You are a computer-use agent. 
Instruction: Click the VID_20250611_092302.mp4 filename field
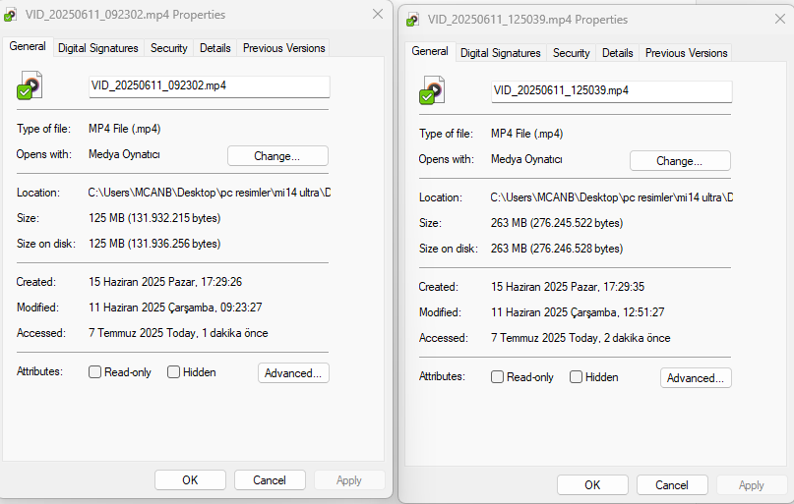point(209,86)
